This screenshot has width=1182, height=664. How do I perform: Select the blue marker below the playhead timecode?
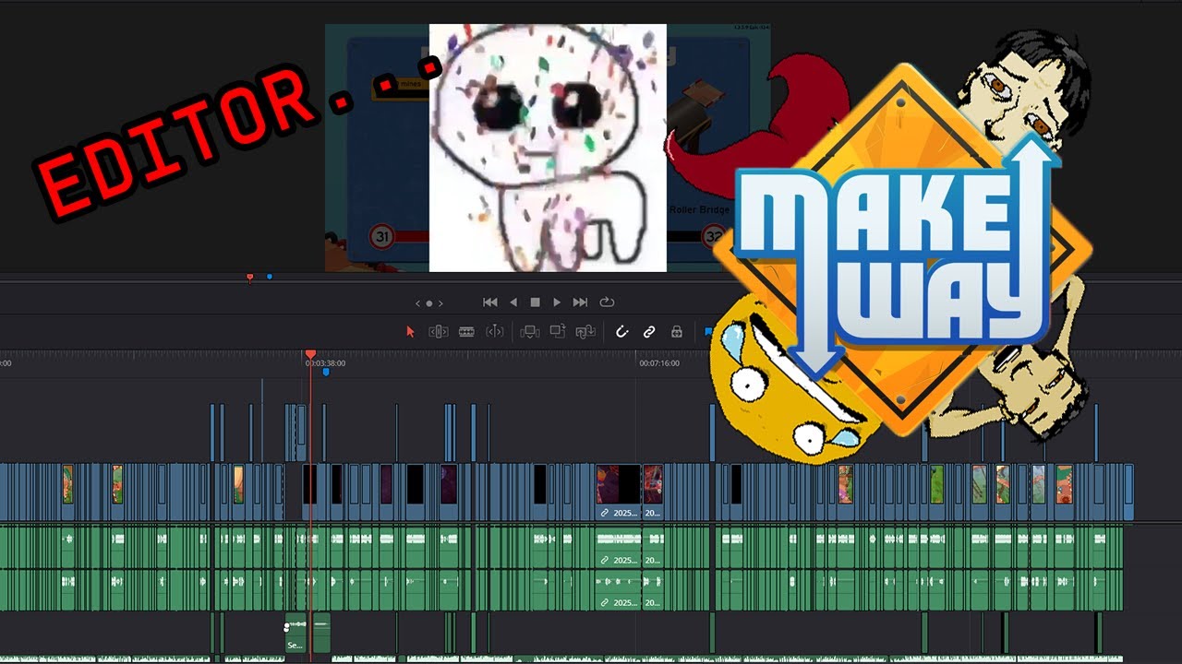click(326, 373)
